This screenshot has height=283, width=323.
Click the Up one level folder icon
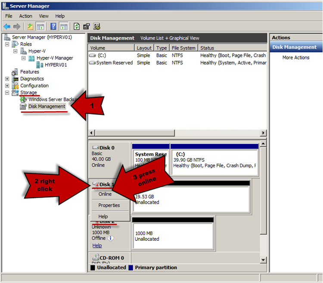[30, 26]
